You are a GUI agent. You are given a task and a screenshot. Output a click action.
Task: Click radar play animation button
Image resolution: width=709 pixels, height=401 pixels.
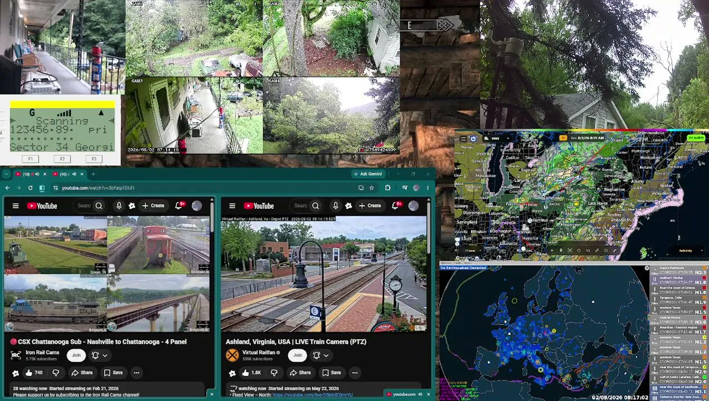point(552,251)
